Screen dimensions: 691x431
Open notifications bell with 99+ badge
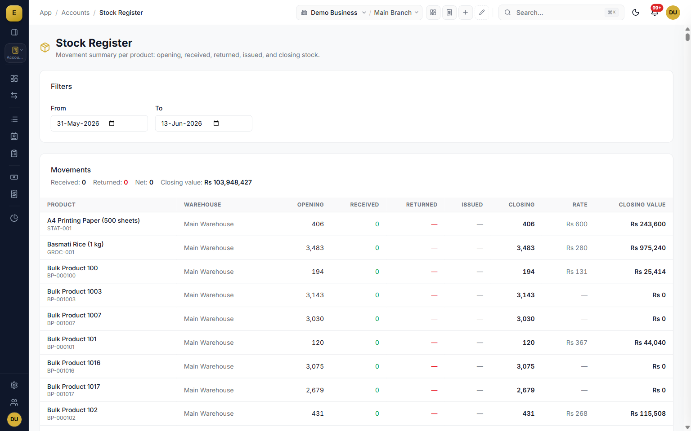(655, 13)
